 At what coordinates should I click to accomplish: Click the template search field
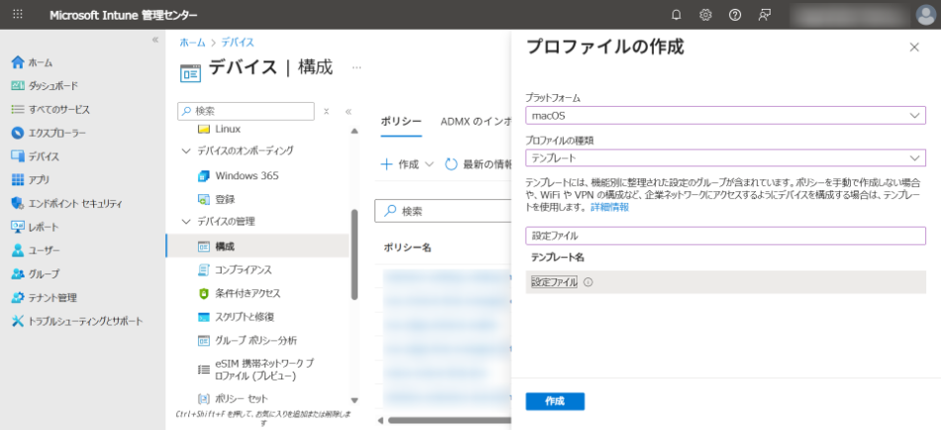pyautogui.click(x=725, y=236)
